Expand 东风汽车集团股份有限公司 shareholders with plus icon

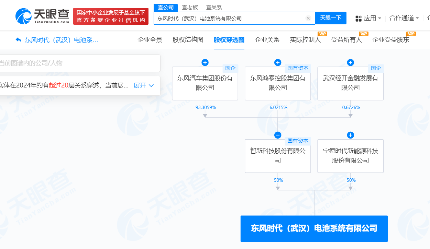click(x=205, y=62)
